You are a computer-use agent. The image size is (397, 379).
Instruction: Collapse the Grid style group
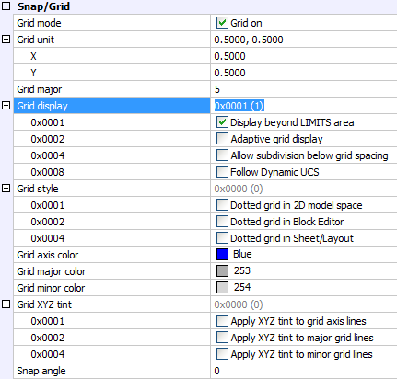pyautogui.click(x=6, y=189)
